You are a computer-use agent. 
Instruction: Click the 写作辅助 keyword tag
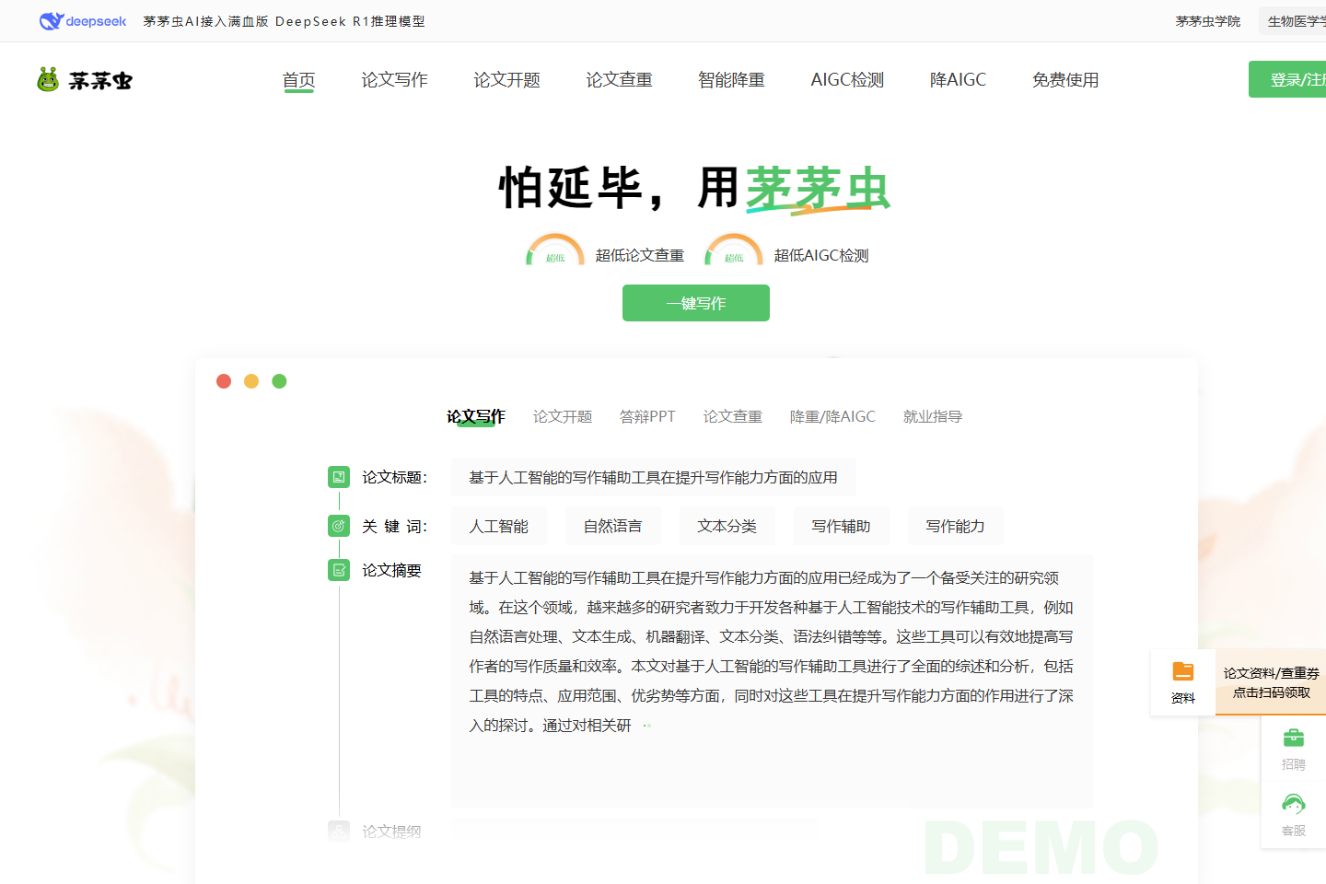(x=842, y=526)
